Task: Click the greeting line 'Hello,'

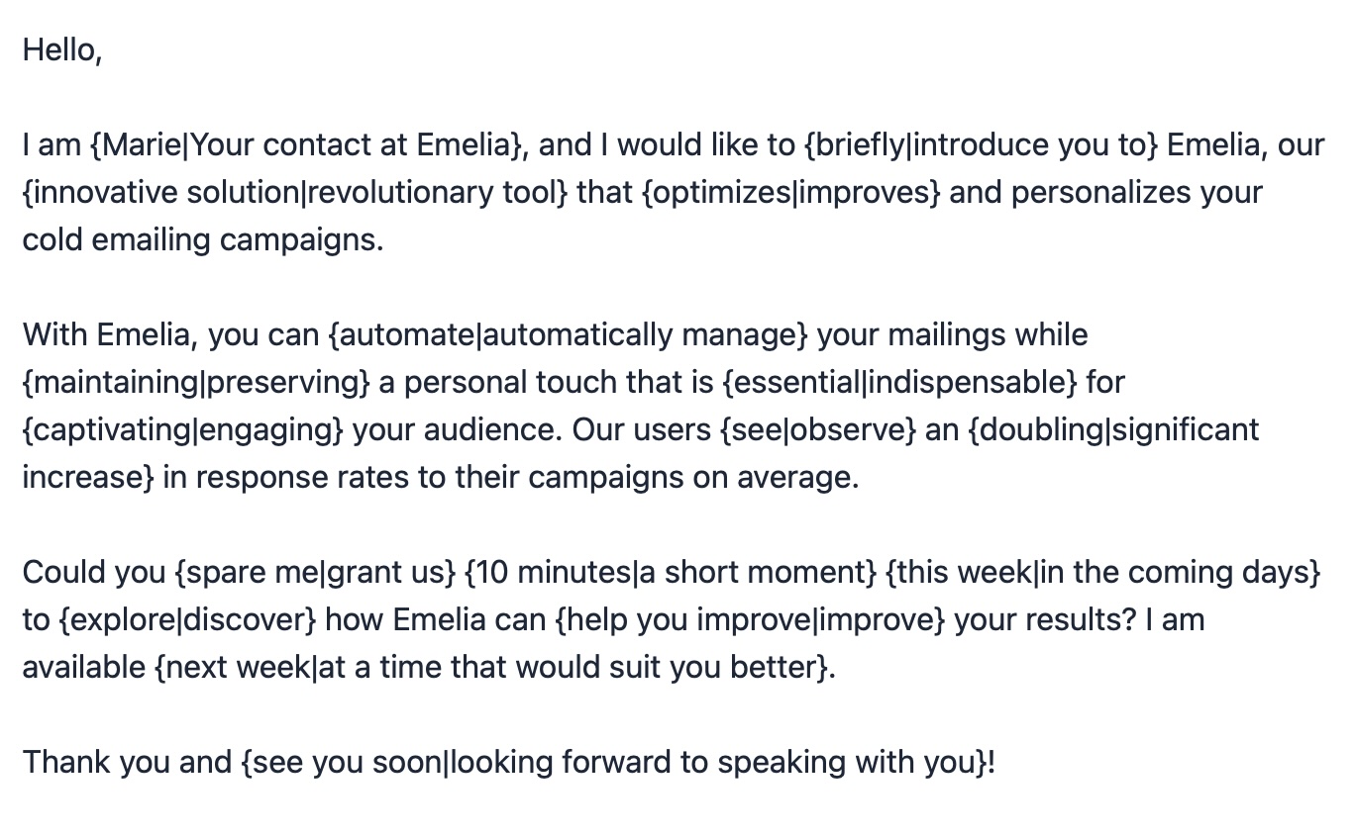Action: click(x=62, y=49)
